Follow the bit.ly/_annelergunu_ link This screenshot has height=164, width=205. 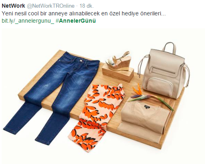(28, 21)
